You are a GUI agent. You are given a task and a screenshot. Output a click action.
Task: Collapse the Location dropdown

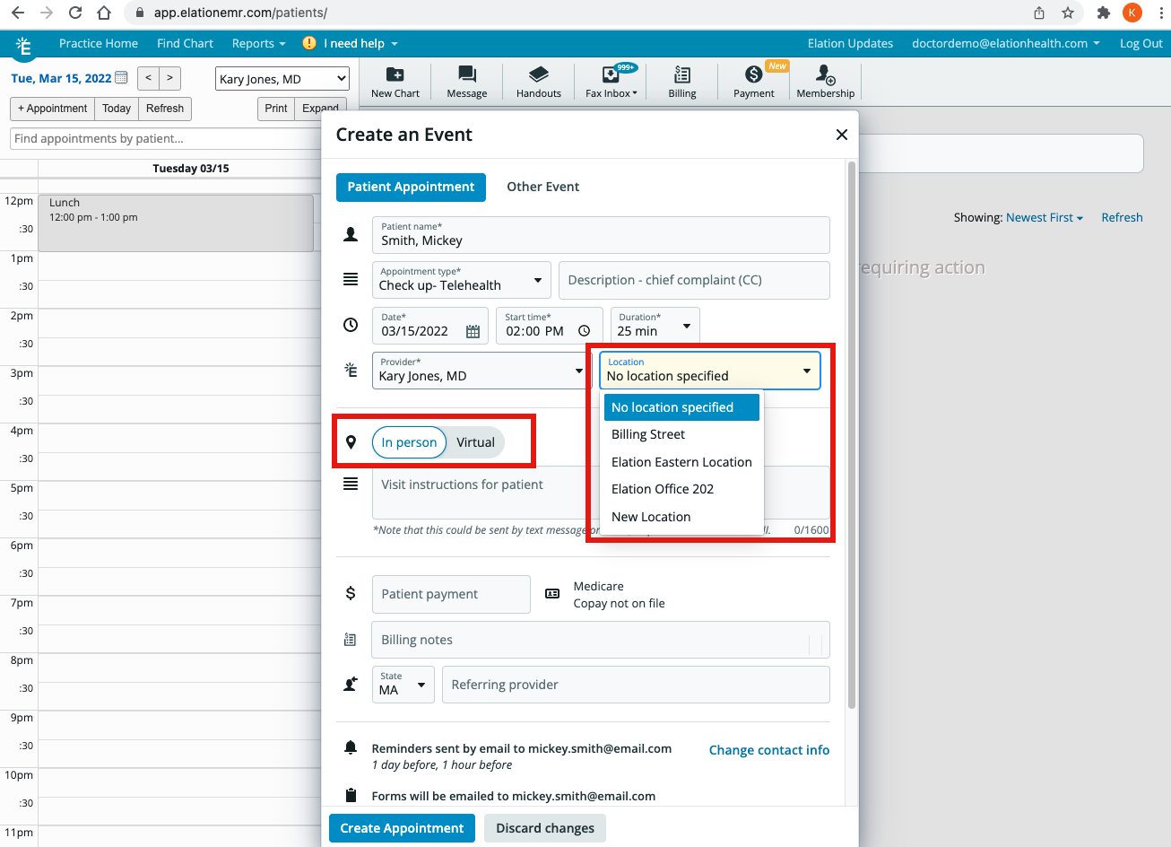pyautogui.click(x=709, y=370)
